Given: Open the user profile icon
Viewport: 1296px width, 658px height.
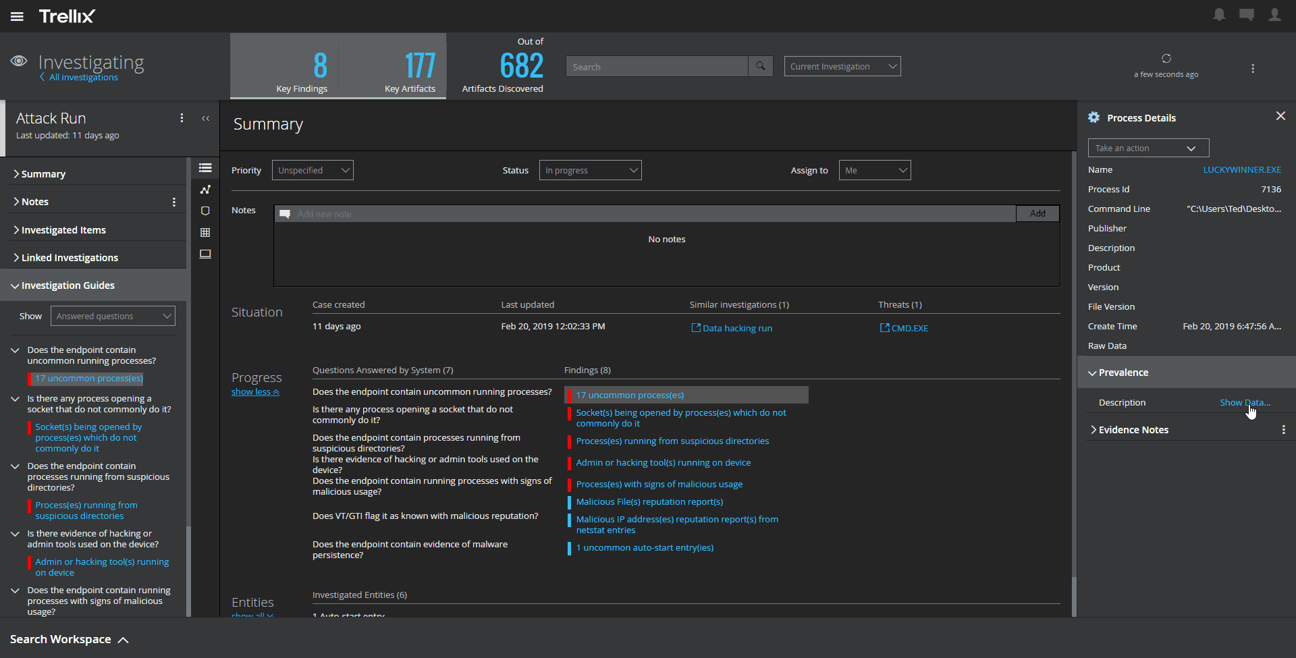Looking at the screenshot, I should 1274,15.
